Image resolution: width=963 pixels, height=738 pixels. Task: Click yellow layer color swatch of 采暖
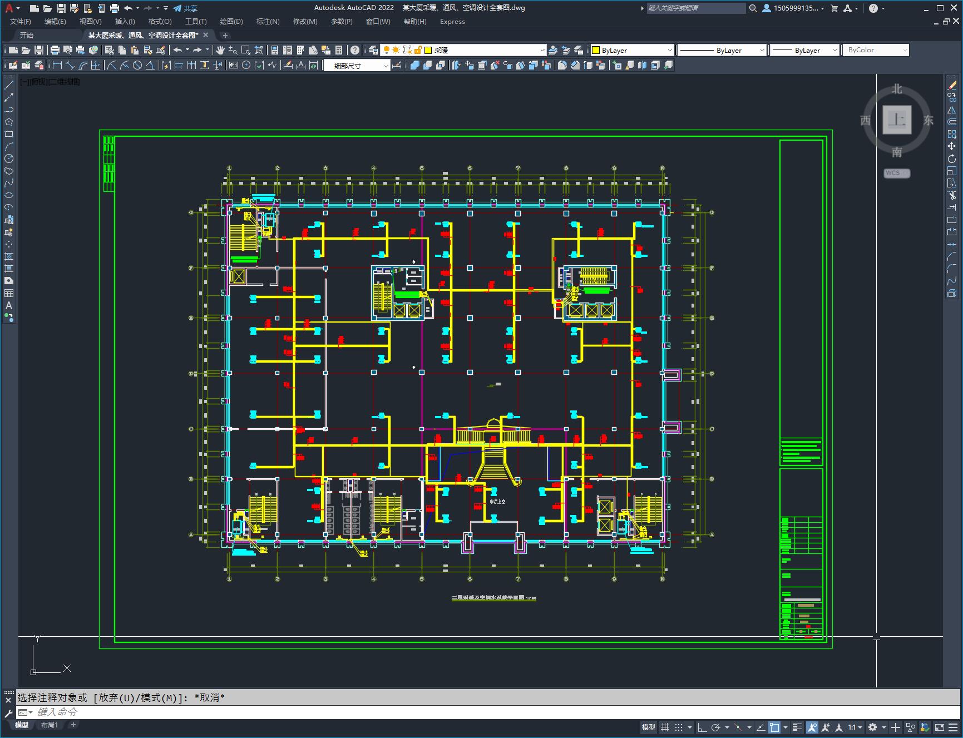point(428,50)
